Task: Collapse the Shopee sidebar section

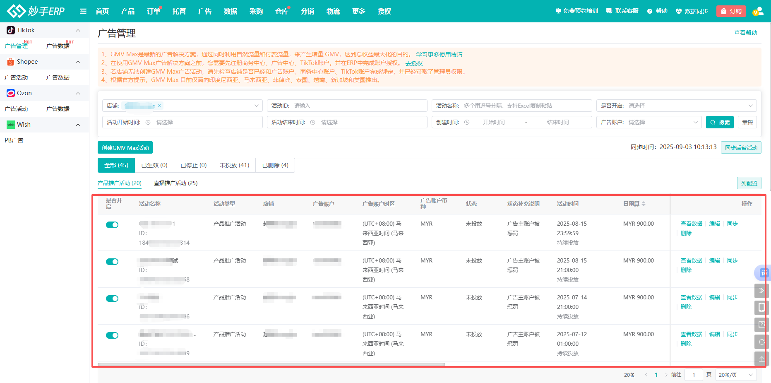Action: point(78,62)
